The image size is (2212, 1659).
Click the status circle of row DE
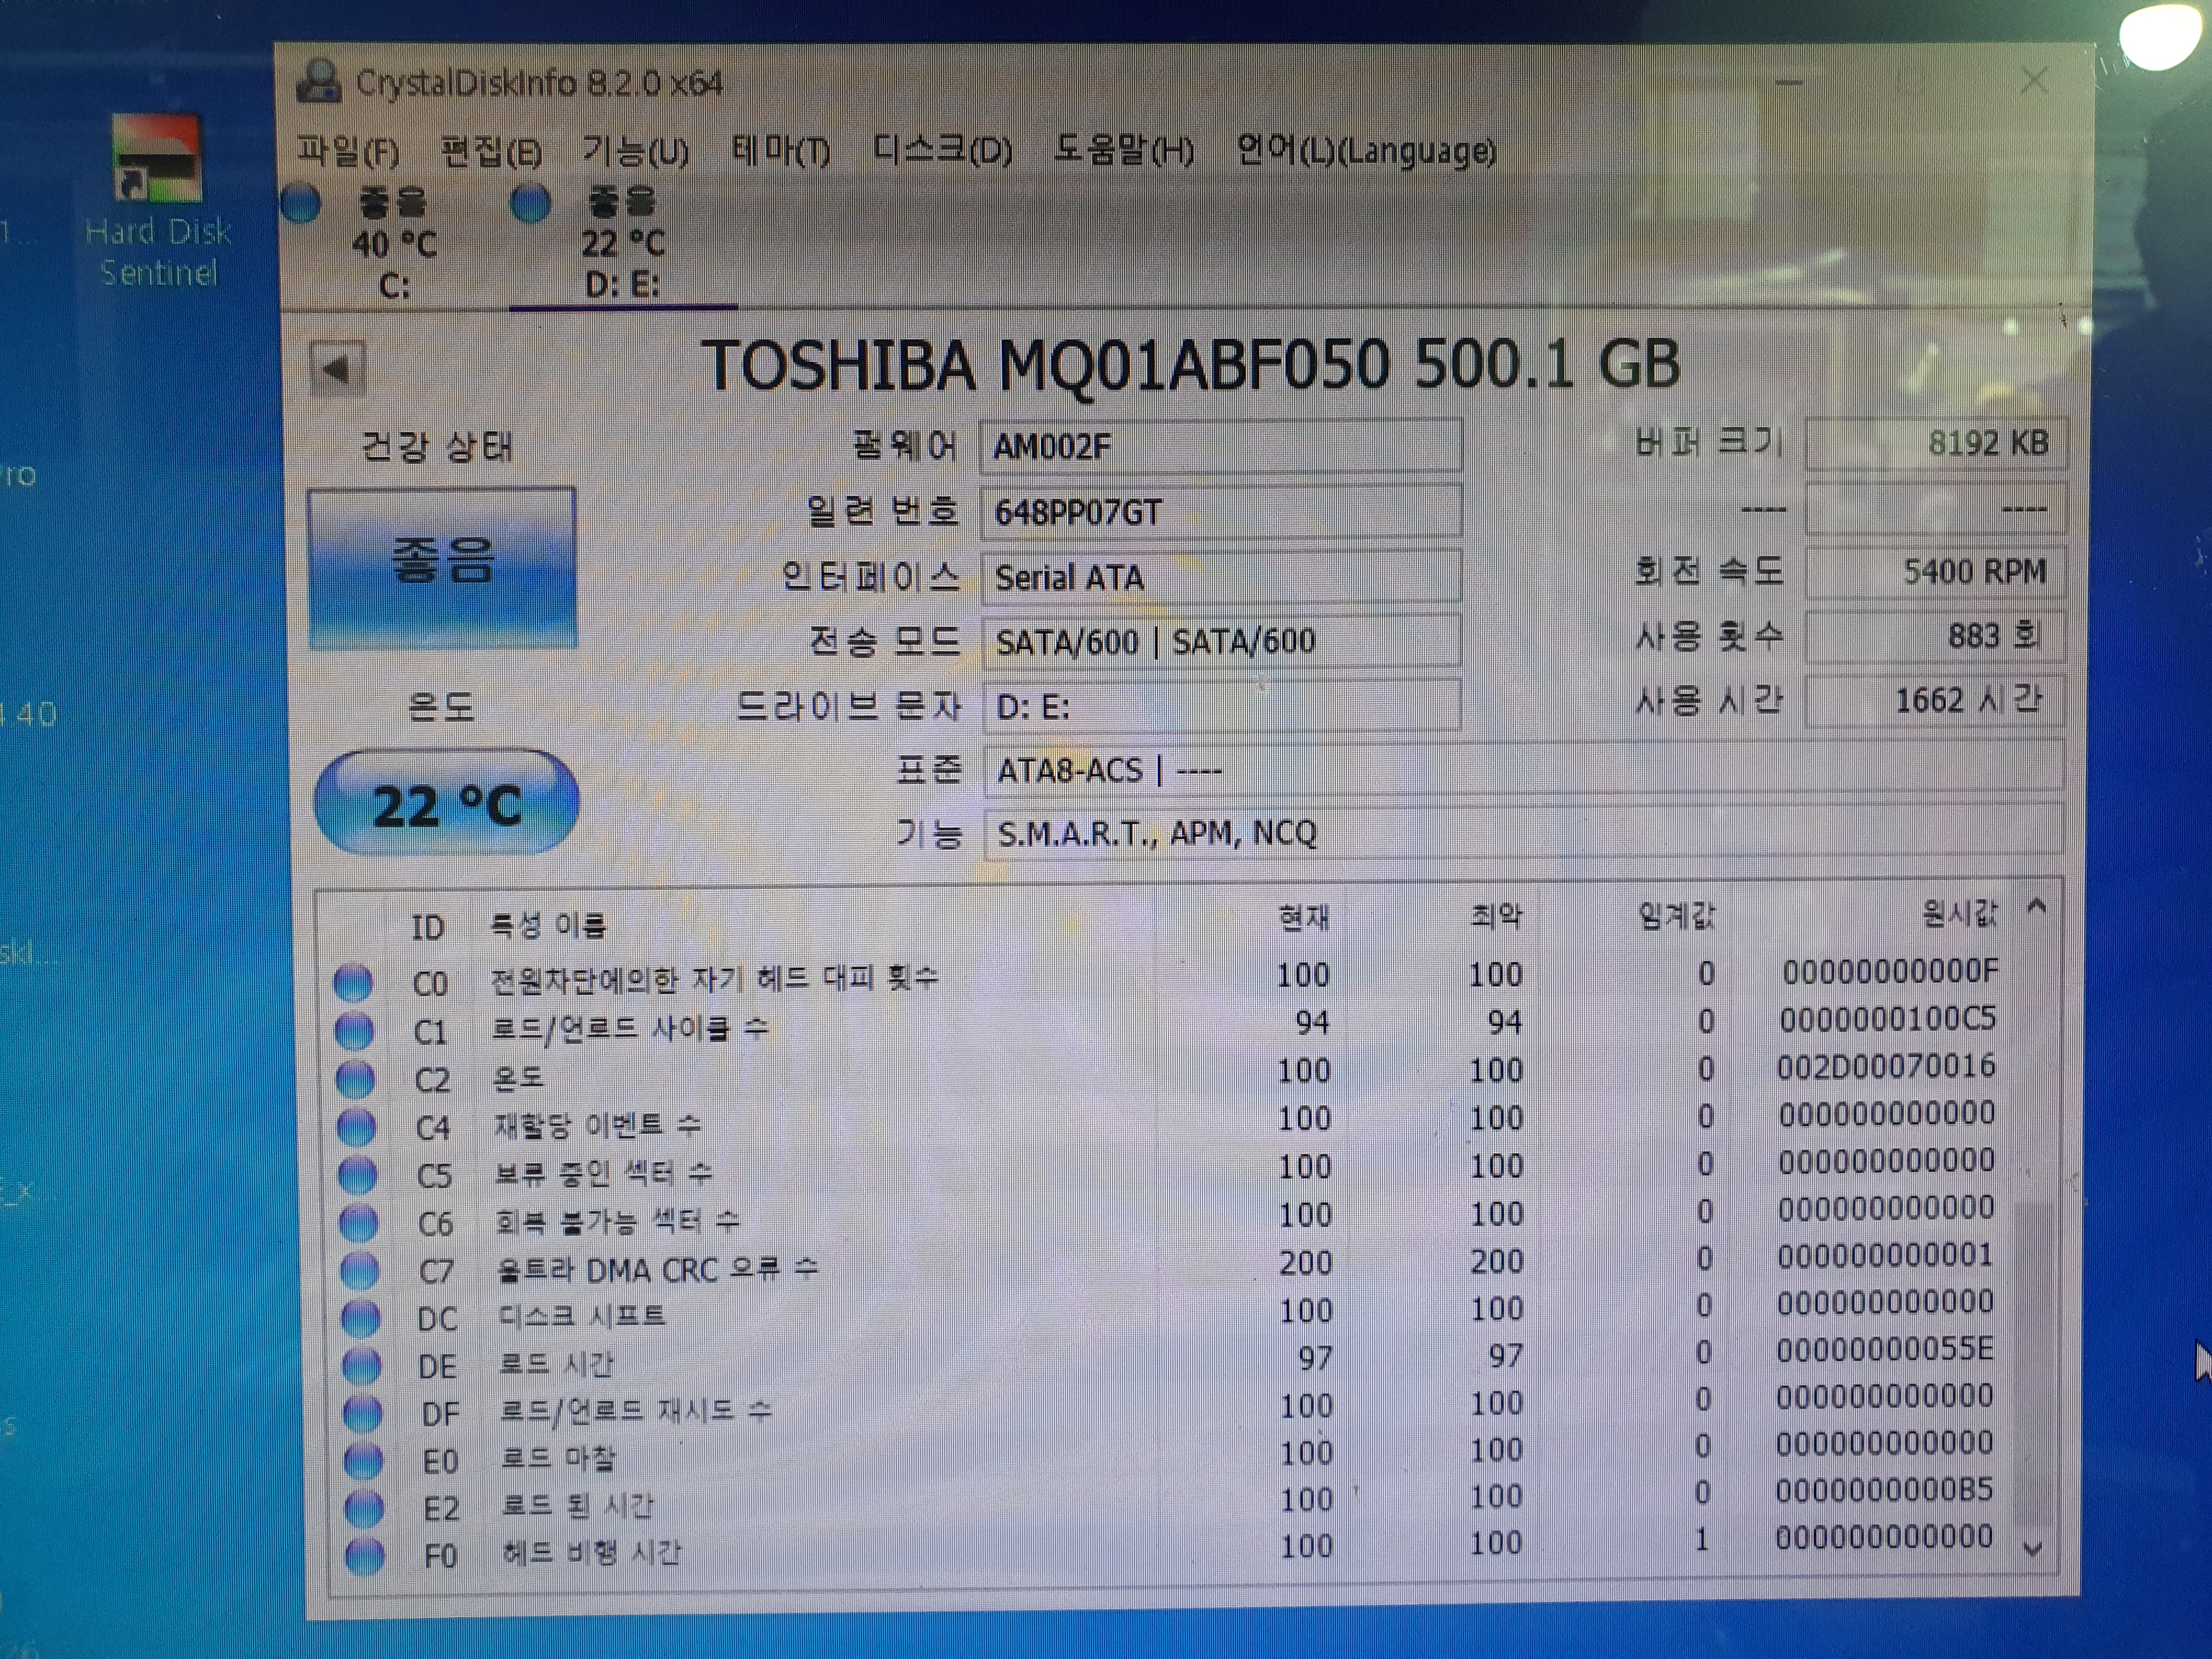pos(361,1365)
